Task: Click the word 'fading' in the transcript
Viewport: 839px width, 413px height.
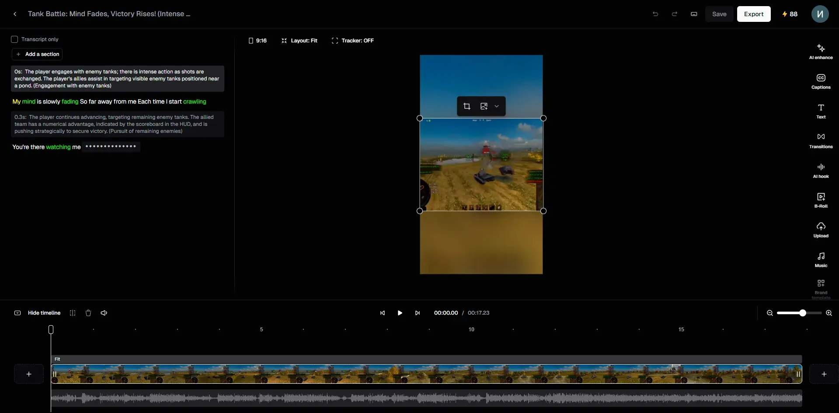Action: [x=70, y=101]
